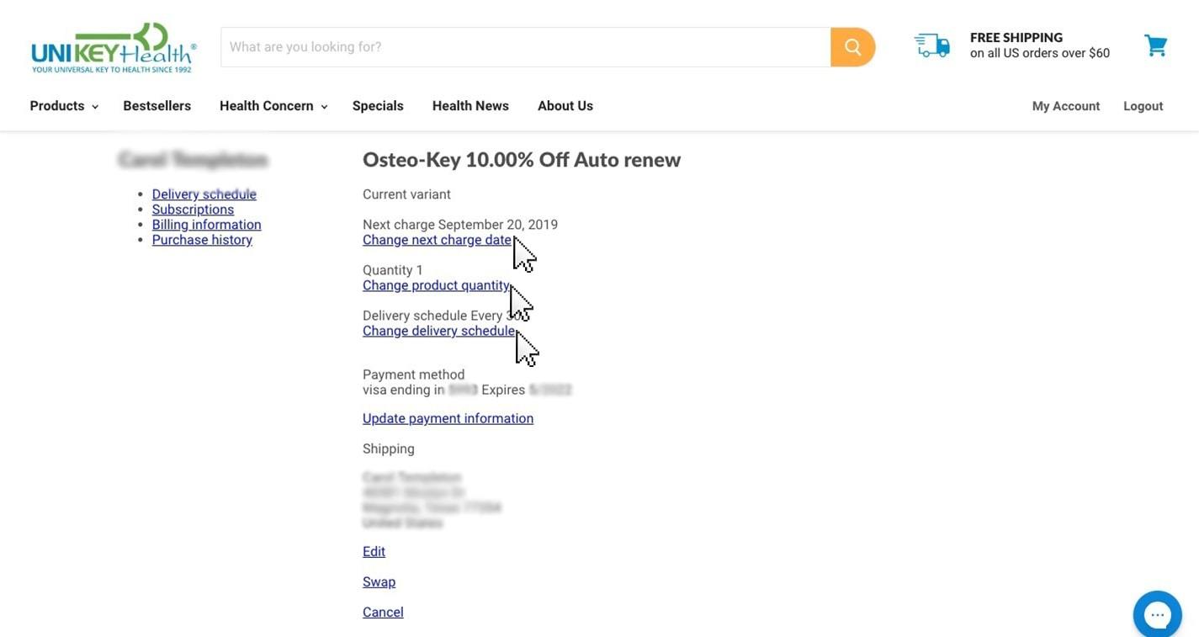Open the Purchase history sidebar link
Image resolution: width=1199 pixels, height=637 pixels.
click(202, 240)
